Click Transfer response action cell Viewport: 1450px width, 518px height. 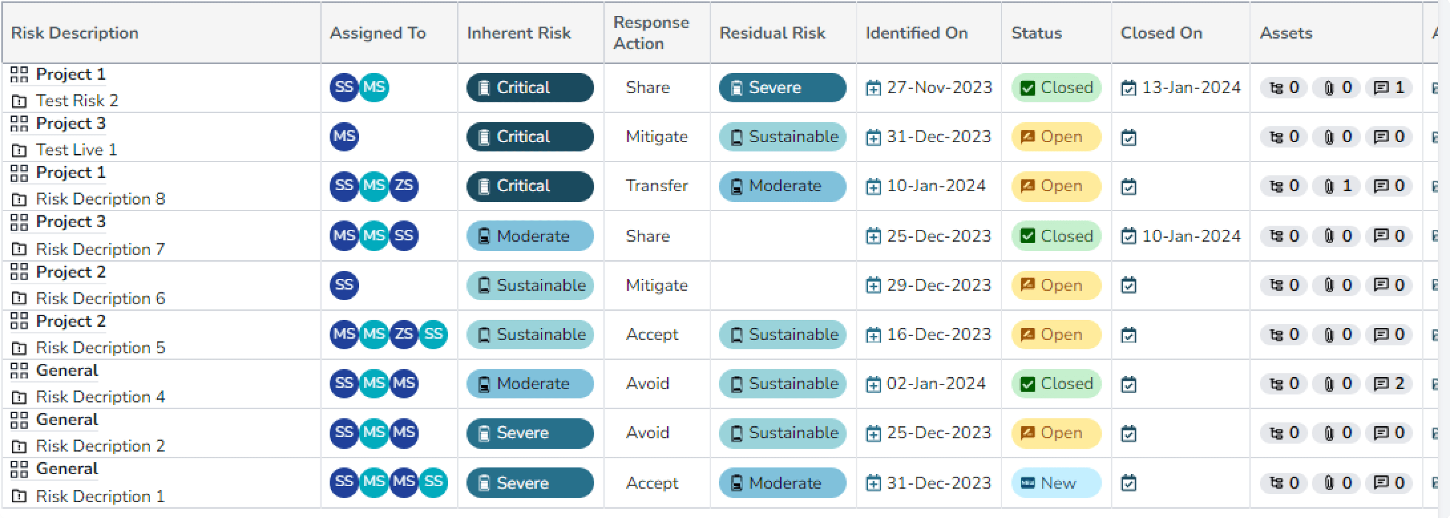tap(657, 186)
